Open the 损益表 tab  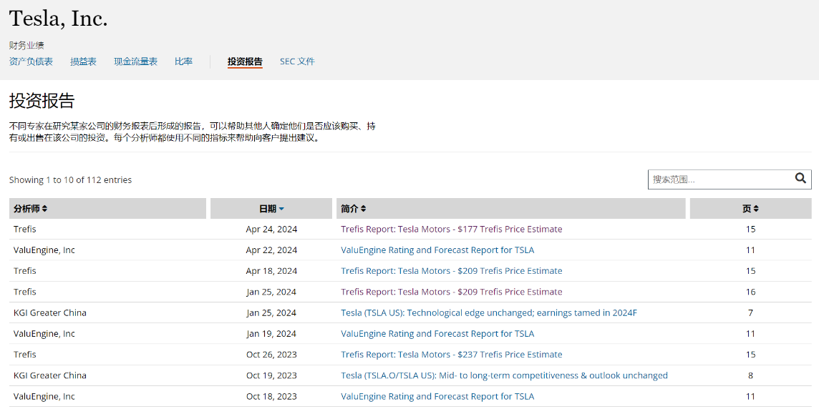pyautogui.click(x=84, y=61)
